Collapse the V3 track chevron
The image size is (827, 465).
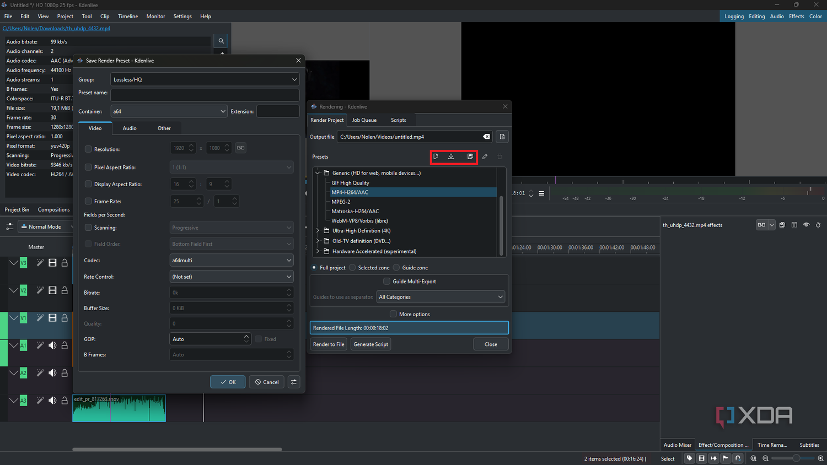(13, 263)
